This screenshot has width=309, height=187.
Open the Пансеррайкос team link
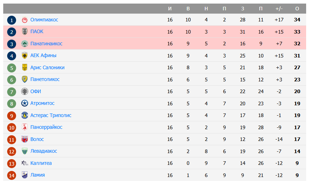coord(46,127)
